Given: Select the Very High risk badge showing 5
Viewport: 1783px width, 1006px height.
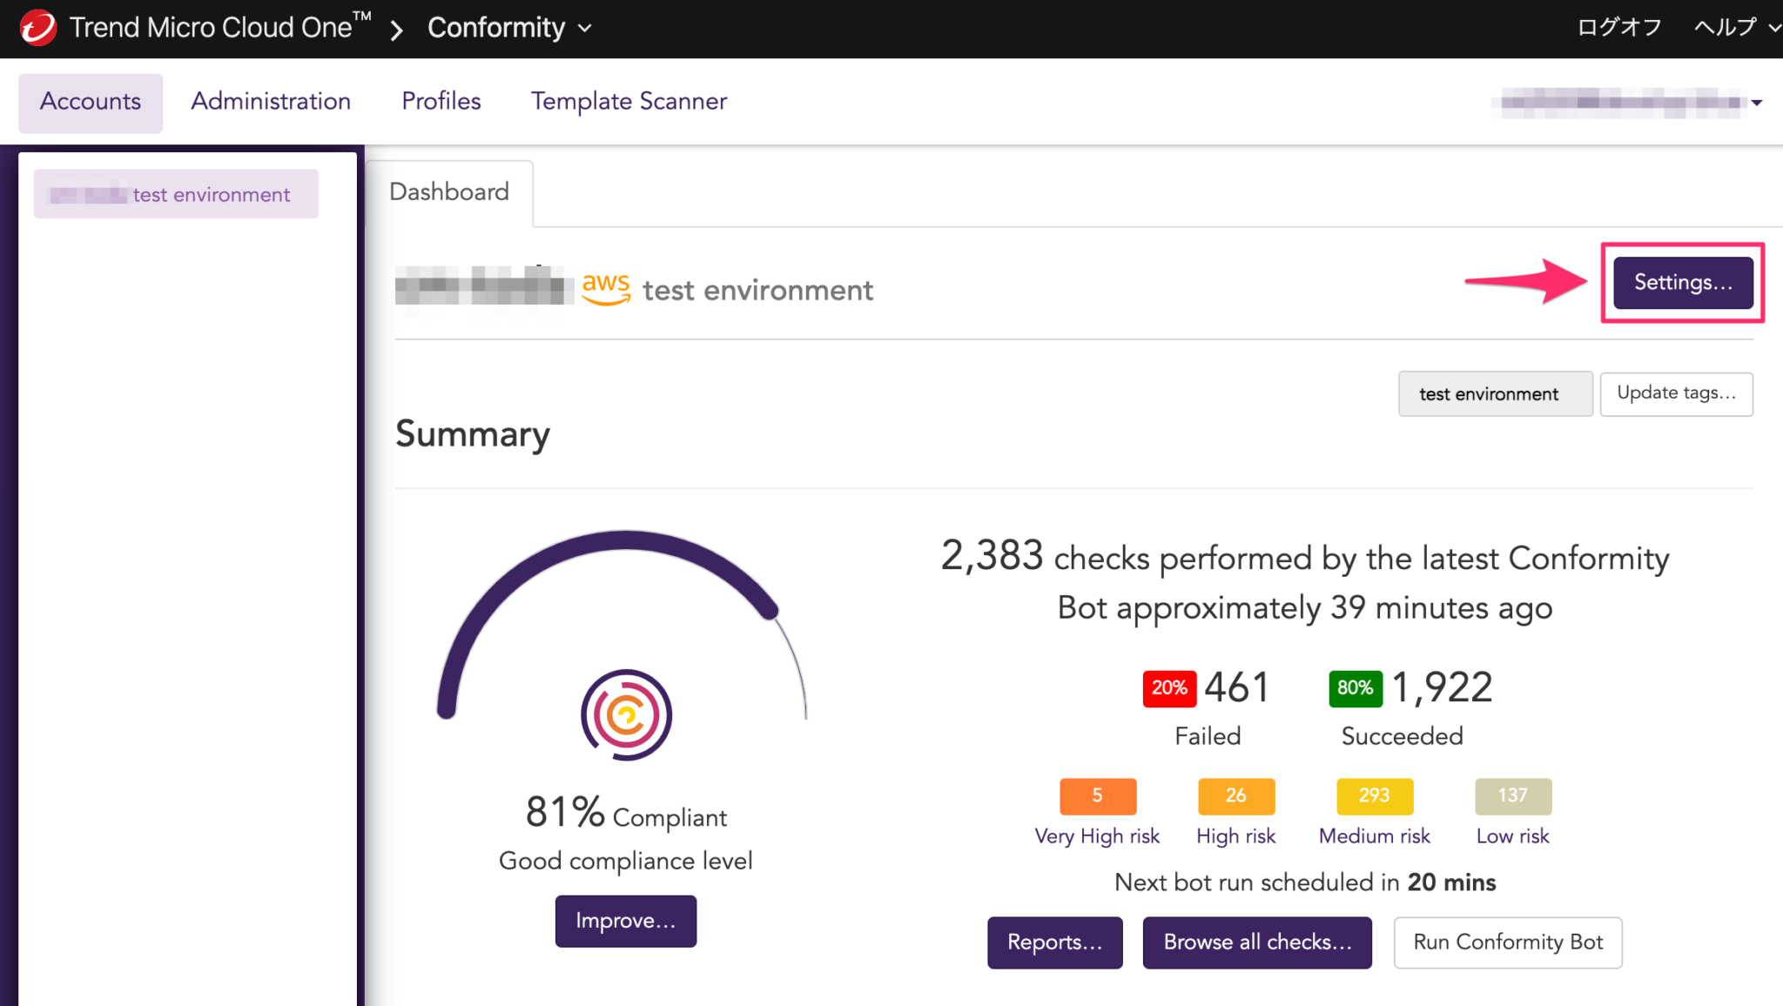Looking at the screenshot, I should 1097,795.
